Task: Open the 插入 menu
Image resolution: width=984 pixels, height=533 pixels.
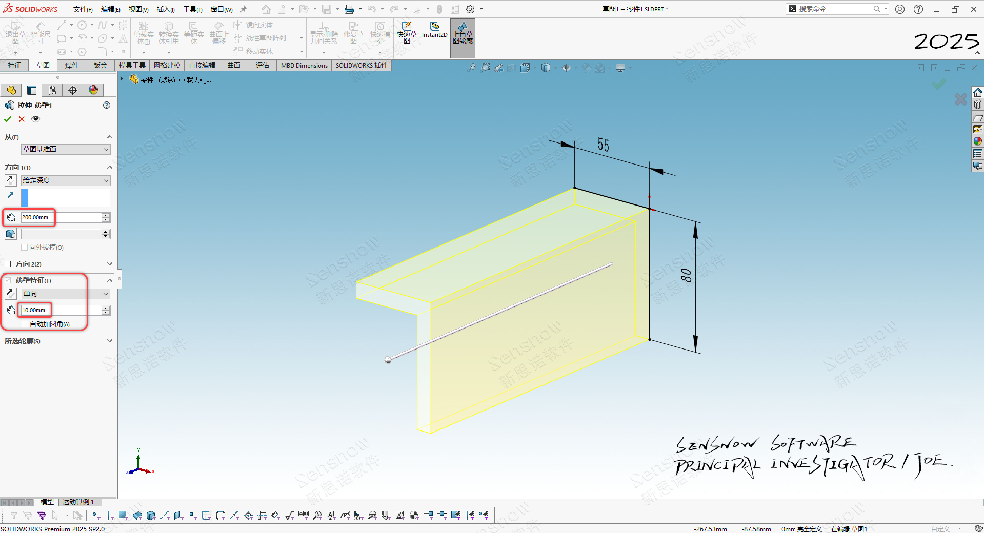Action: (x=165, y=9)
